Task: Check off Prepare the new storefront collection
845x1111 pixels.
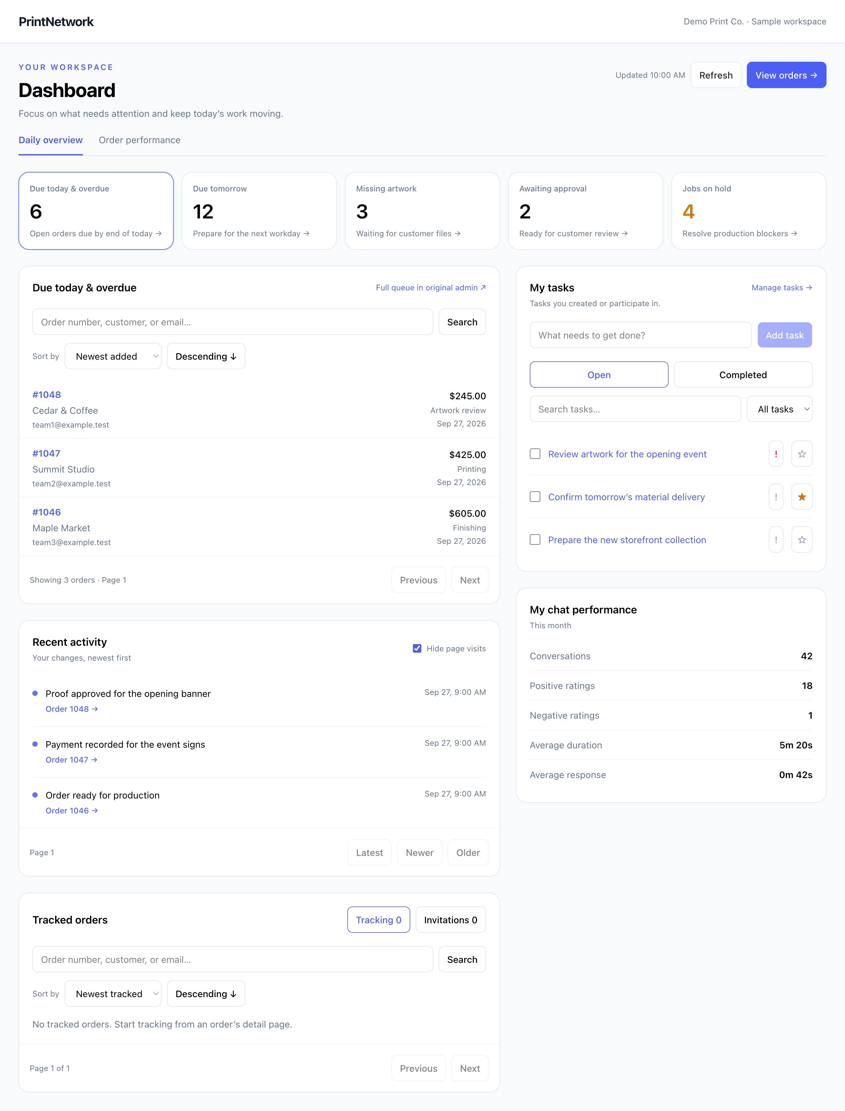Action: pos(535,539)
